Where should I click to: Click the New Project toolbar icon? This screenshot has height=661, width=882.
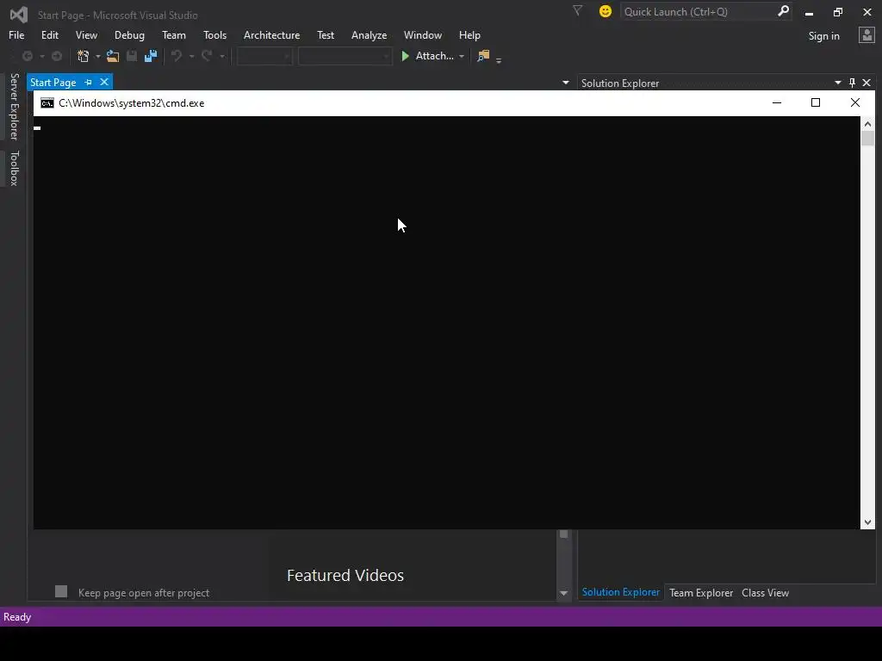point(84,56)
